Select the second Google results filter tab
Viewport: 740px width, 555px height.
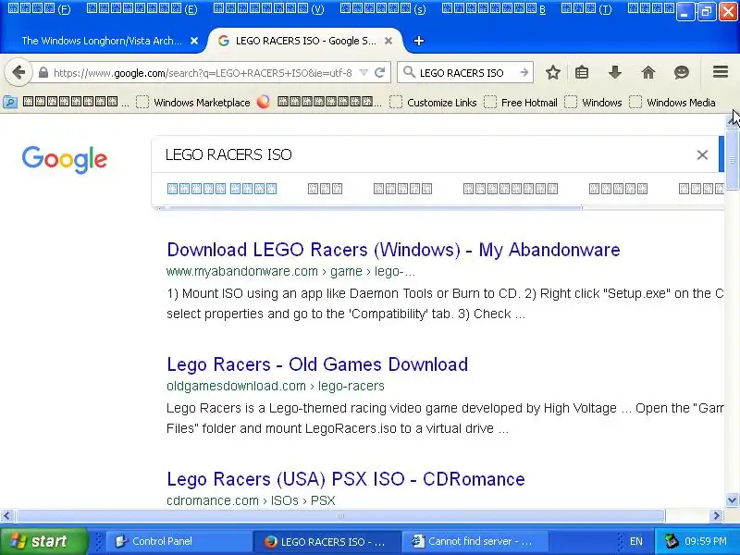point(325,189)
